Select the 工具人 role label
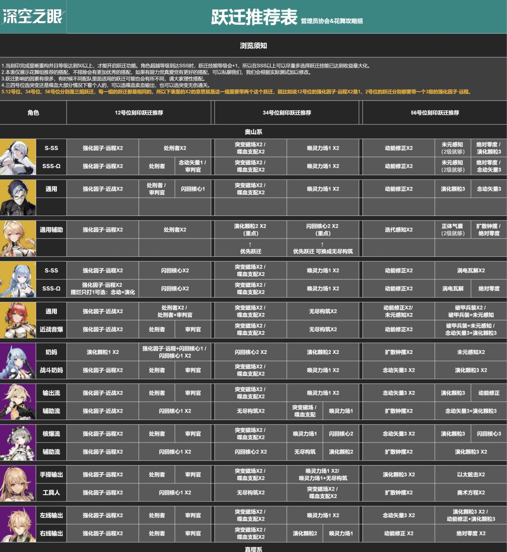 click(51, 493)
